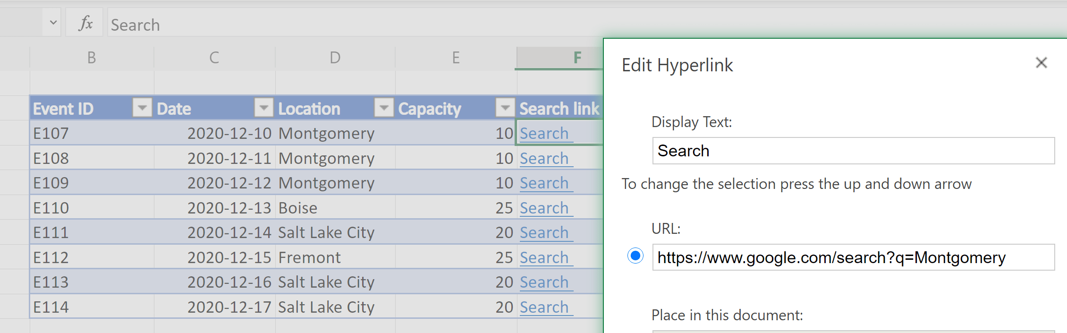
Task: Open the Location column filter dropdown
Action: [x=384, y=108]
